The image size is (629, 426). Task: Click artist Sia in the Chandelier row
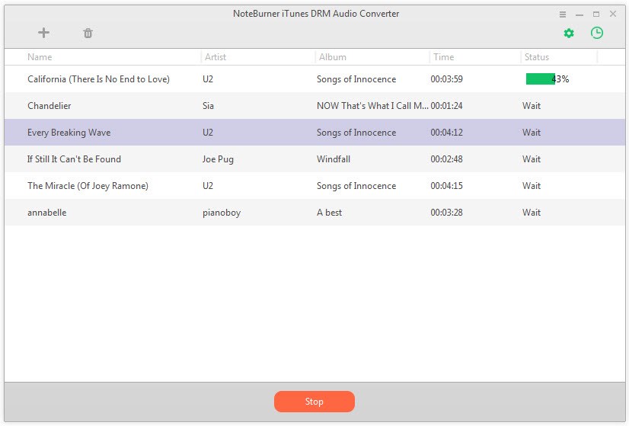208,106
